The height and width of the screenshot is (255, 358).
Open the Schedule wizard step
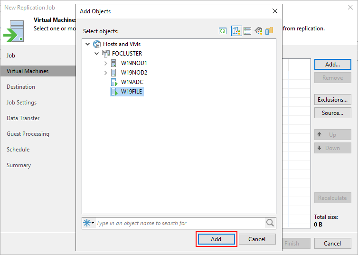click(18, 150)
